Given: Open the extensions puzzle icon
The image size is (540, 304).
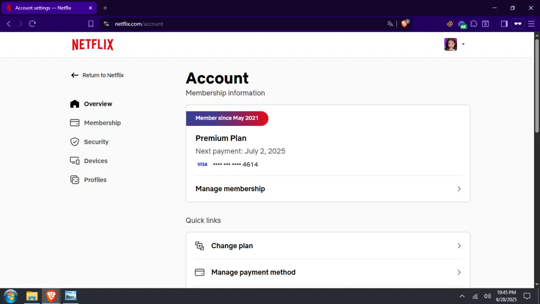Looking at the screenshot, I should [x=474, y=24].
